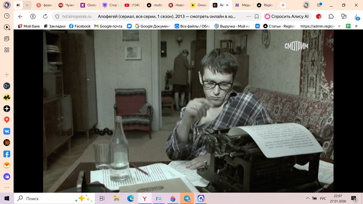The image size is (363, 204).
Task: Show more sidebar apps ellipsis
Action: pos(7,187)
